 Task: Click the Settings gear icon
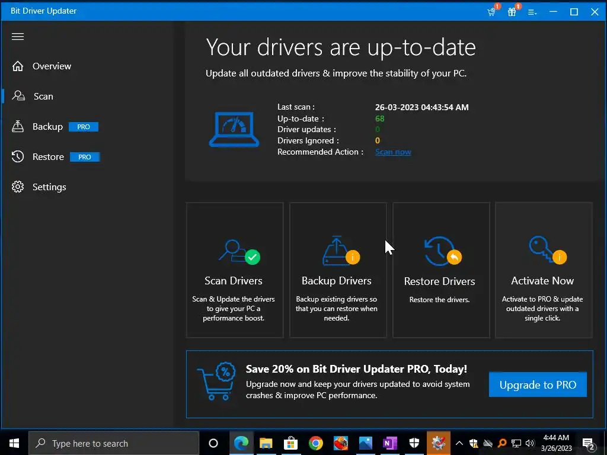[x=18, y=187]
